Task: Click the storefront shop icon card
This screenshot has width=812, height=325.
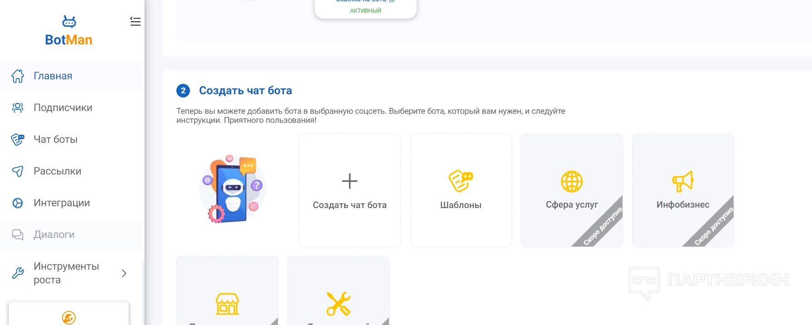Action: [x=227, y=304]
